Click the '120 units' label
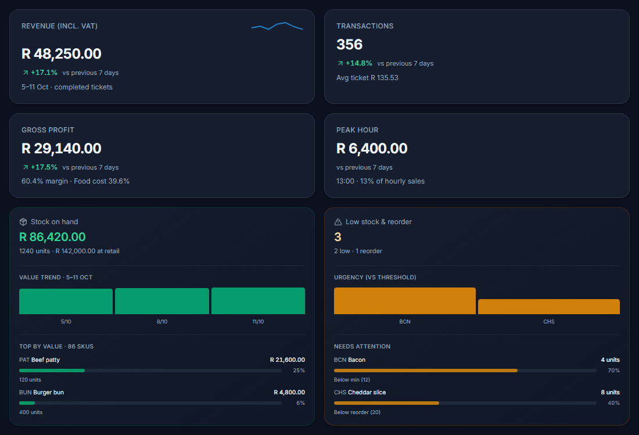Viewport: 639px width, 435px height. 30,380
